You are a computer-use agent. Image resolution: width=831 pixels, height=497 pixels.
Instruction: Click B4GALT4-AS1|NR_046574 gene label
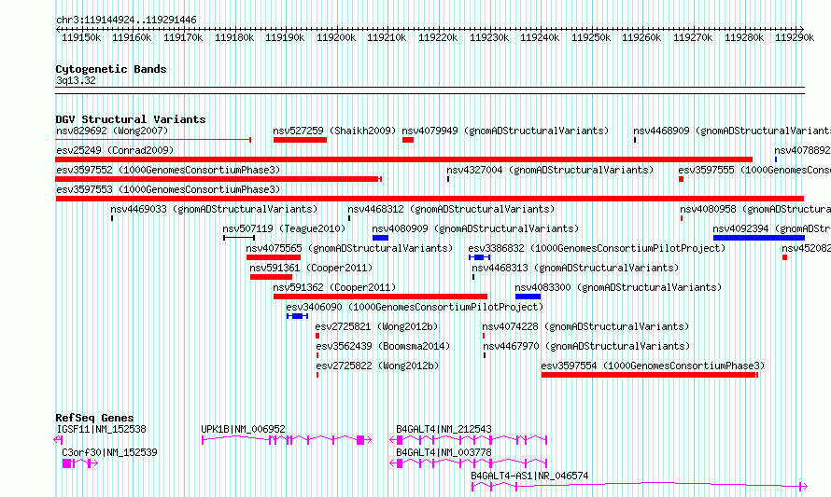click(x=529, y=476)
